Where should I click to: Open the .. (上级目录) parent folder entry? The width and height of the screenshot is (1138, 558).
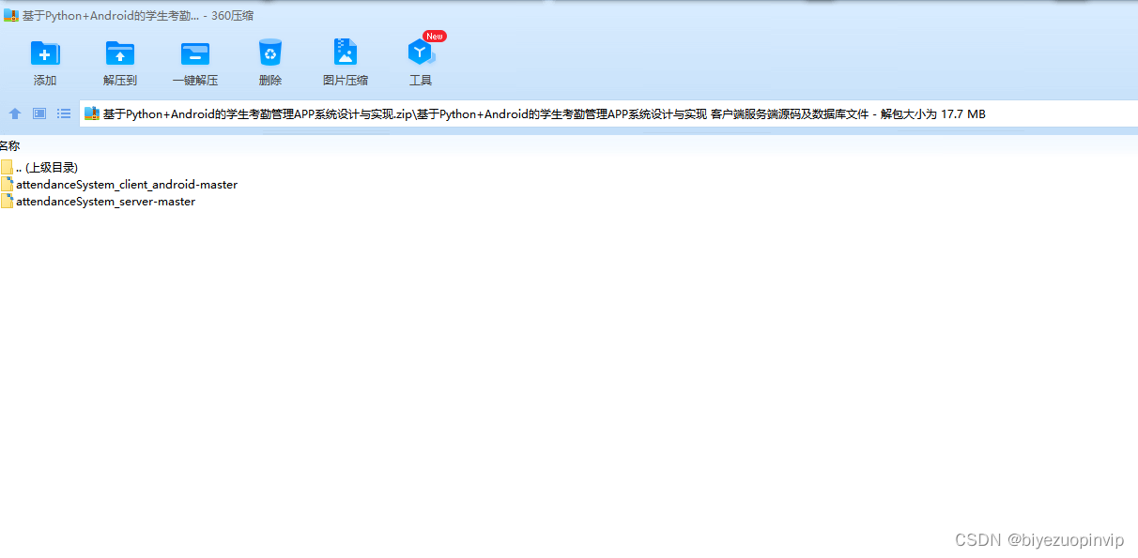click(45, 167)
